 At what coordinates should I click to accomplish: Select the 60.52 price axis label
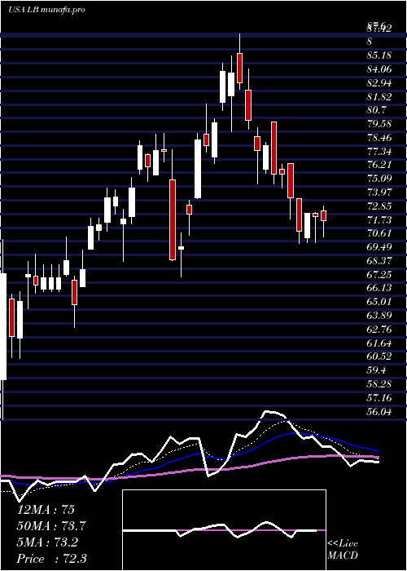point(379,356)
